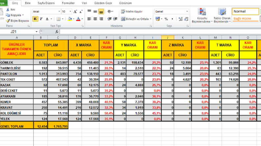Image resolution: width=261 pixels, height=146 pixels.
Task: Decrease indent icon
Action: click(x=109, y=19)
